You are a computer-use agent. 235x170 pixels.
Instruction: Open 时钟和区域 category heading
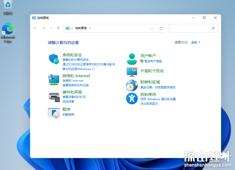150,82
